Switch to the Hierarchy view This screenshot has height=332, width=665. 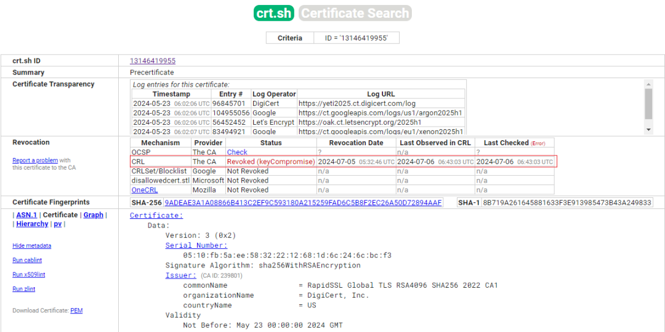[x=32, y=224]
